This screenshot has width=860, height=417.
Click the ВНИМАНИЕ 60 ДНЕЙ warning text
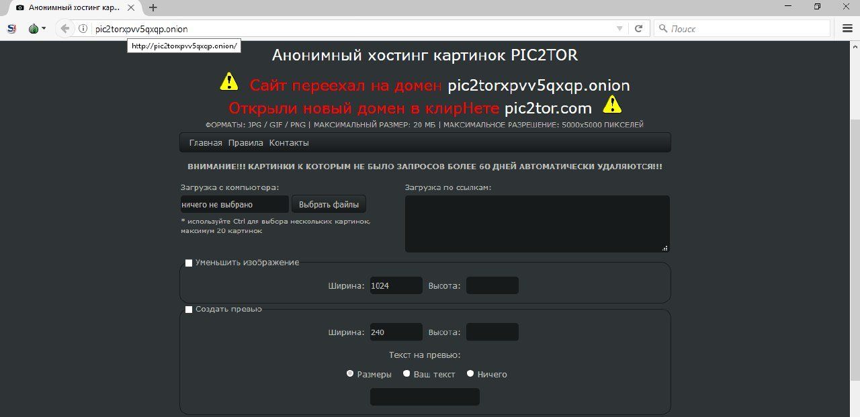425,167
